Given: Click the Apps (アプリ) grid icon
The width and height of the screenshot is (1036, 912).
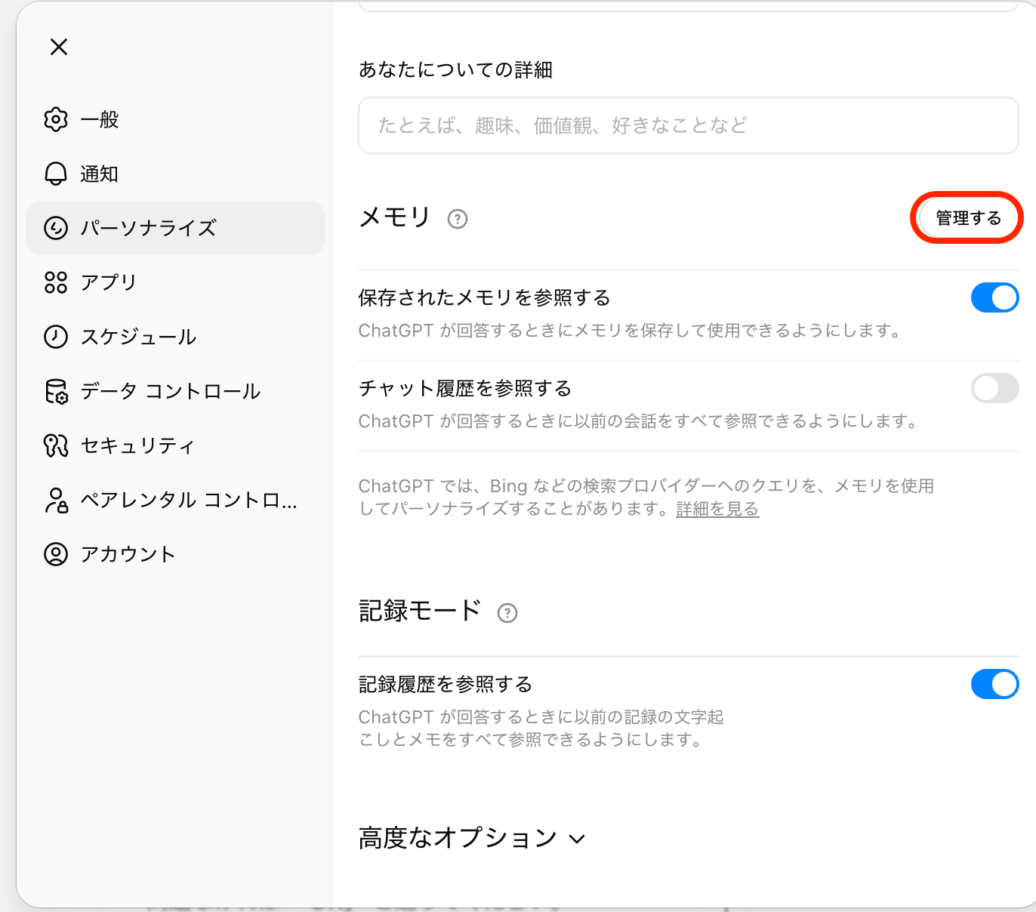Looking at the screenshot, I should pyautogui.click(x=56, y=282).
